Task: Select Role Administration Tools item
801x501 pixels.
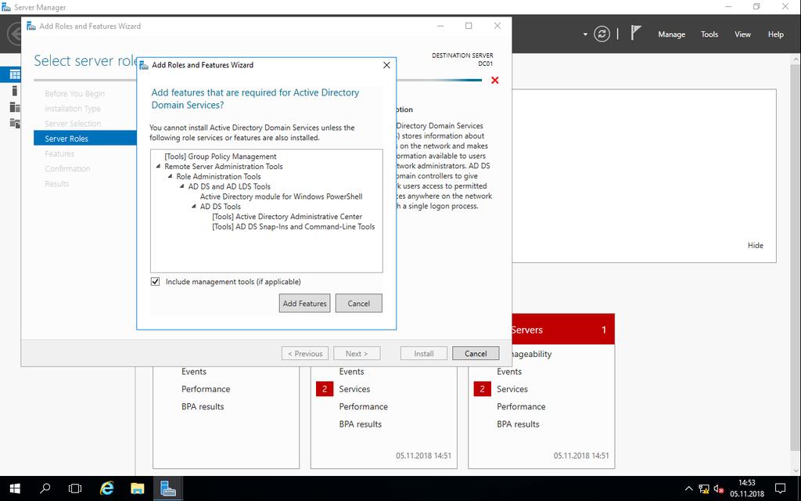Action: pyautogui.click(x=219, y=176)
